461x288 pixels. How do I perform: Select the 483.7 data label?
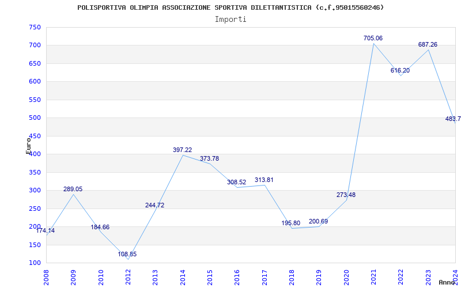click(x=453, y=119)
